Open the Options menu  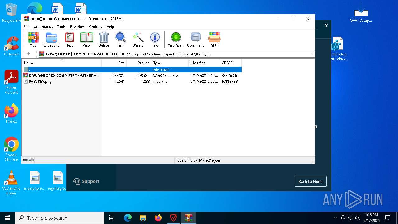coord(95,27)
